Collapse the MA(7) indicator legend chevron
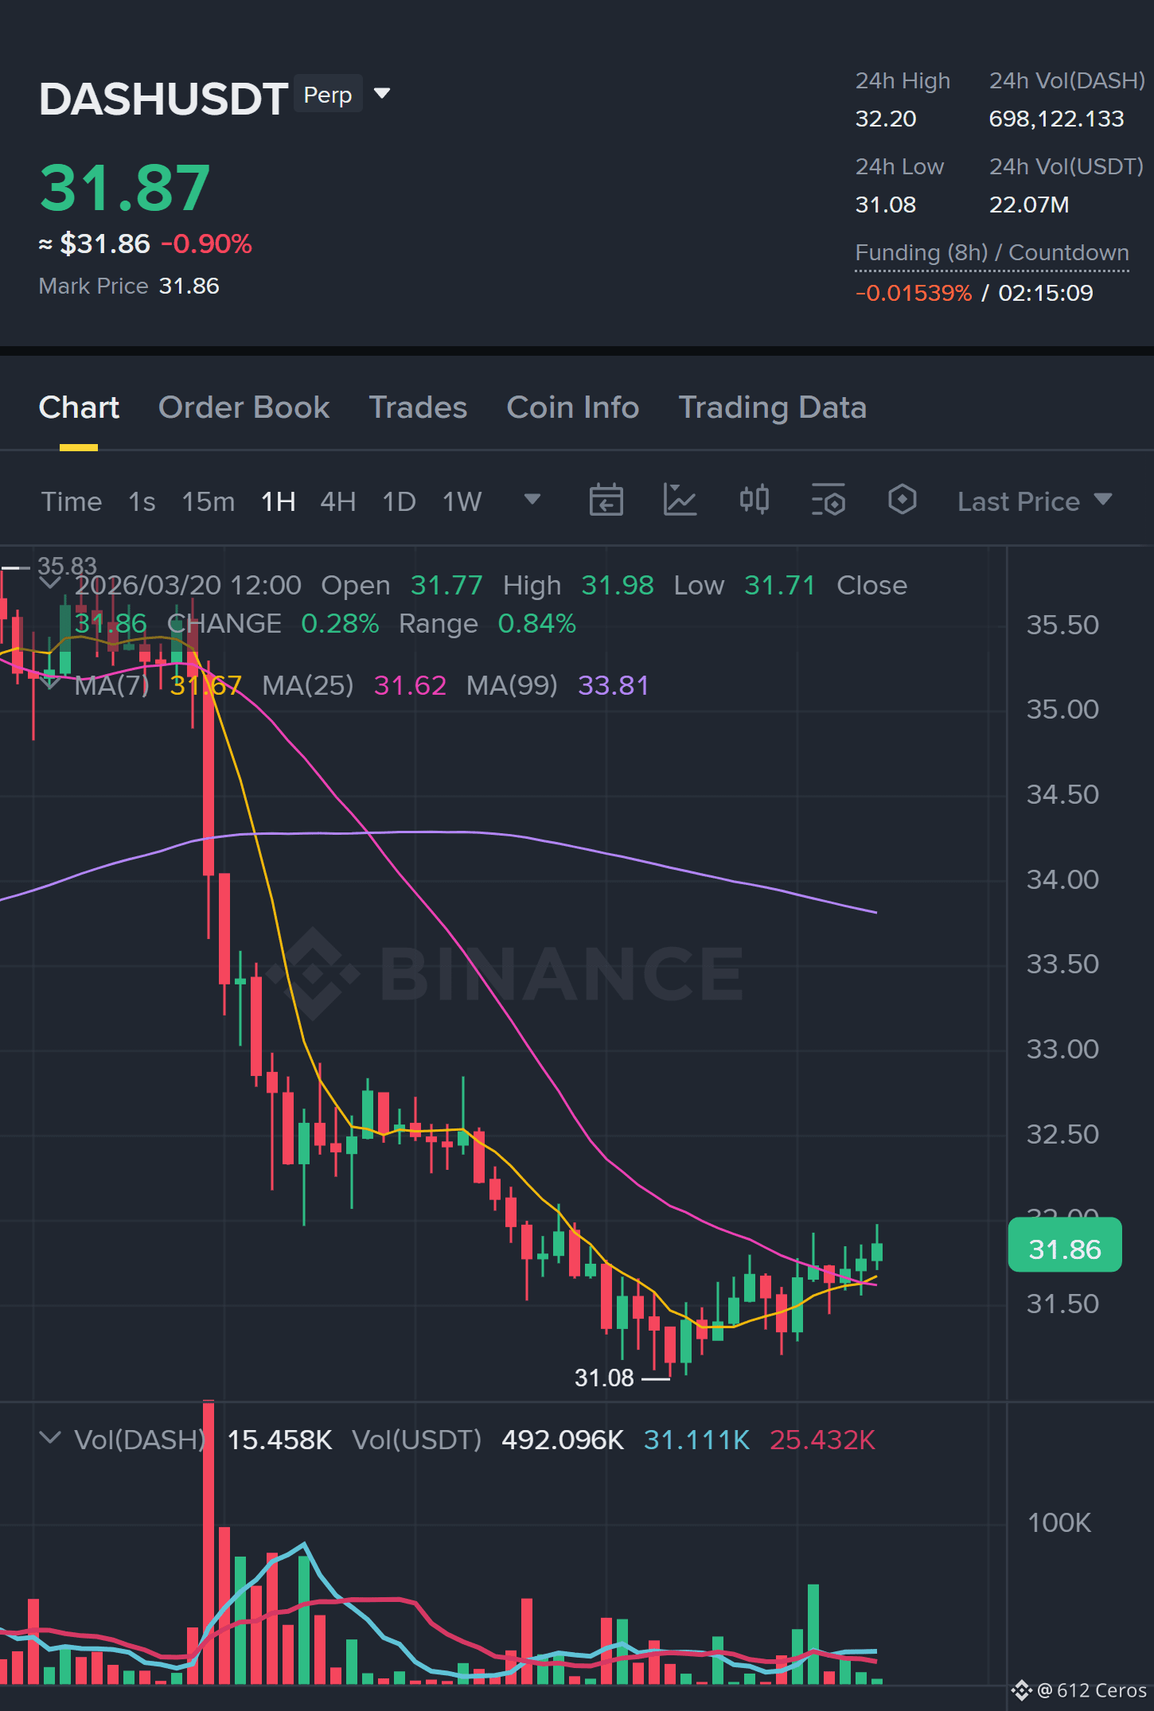This screenshot has height=1711, width=1154. tap(50, 683)
